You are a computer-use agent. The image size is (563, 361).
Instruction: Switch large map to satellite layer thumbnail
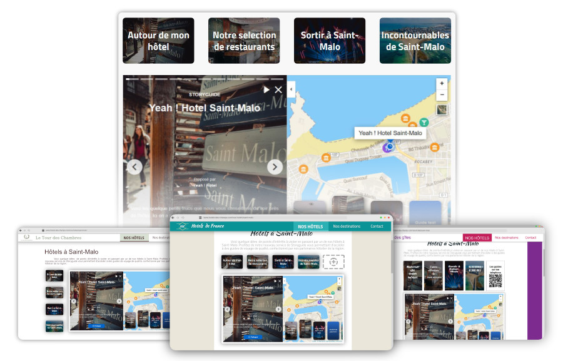coord(442,109)
